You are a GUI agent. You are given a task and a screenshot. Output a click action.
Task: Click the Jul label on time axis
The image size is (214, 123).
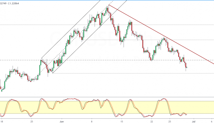[x=193, y=122]
